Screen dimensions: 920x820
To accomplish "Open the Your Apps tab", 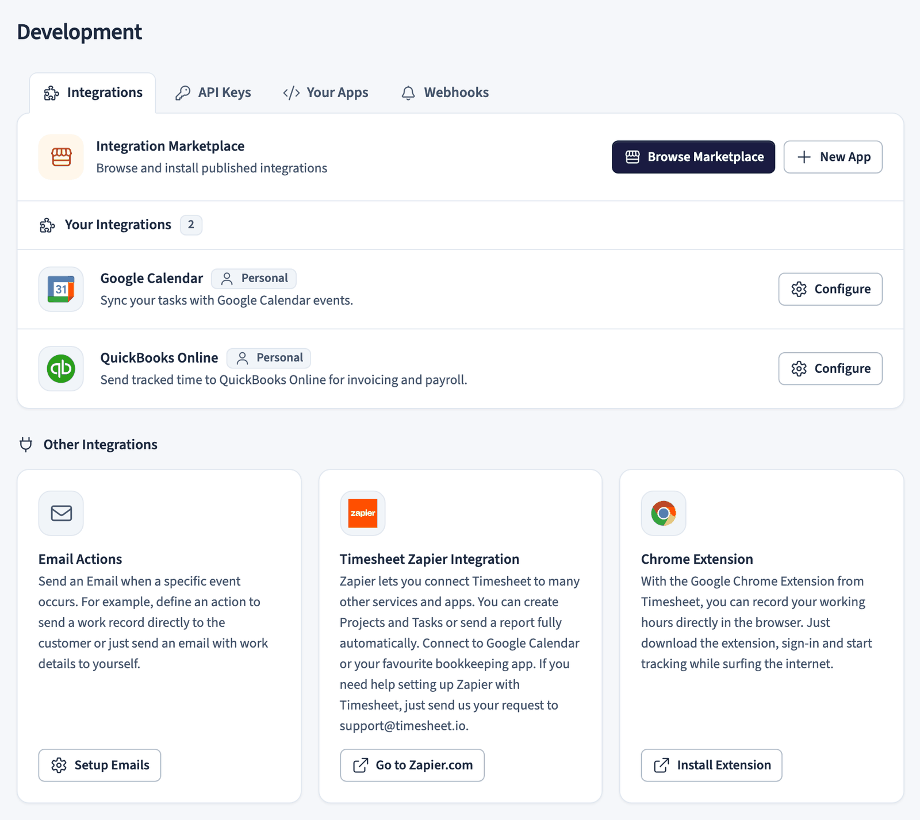I will (325, 93).
